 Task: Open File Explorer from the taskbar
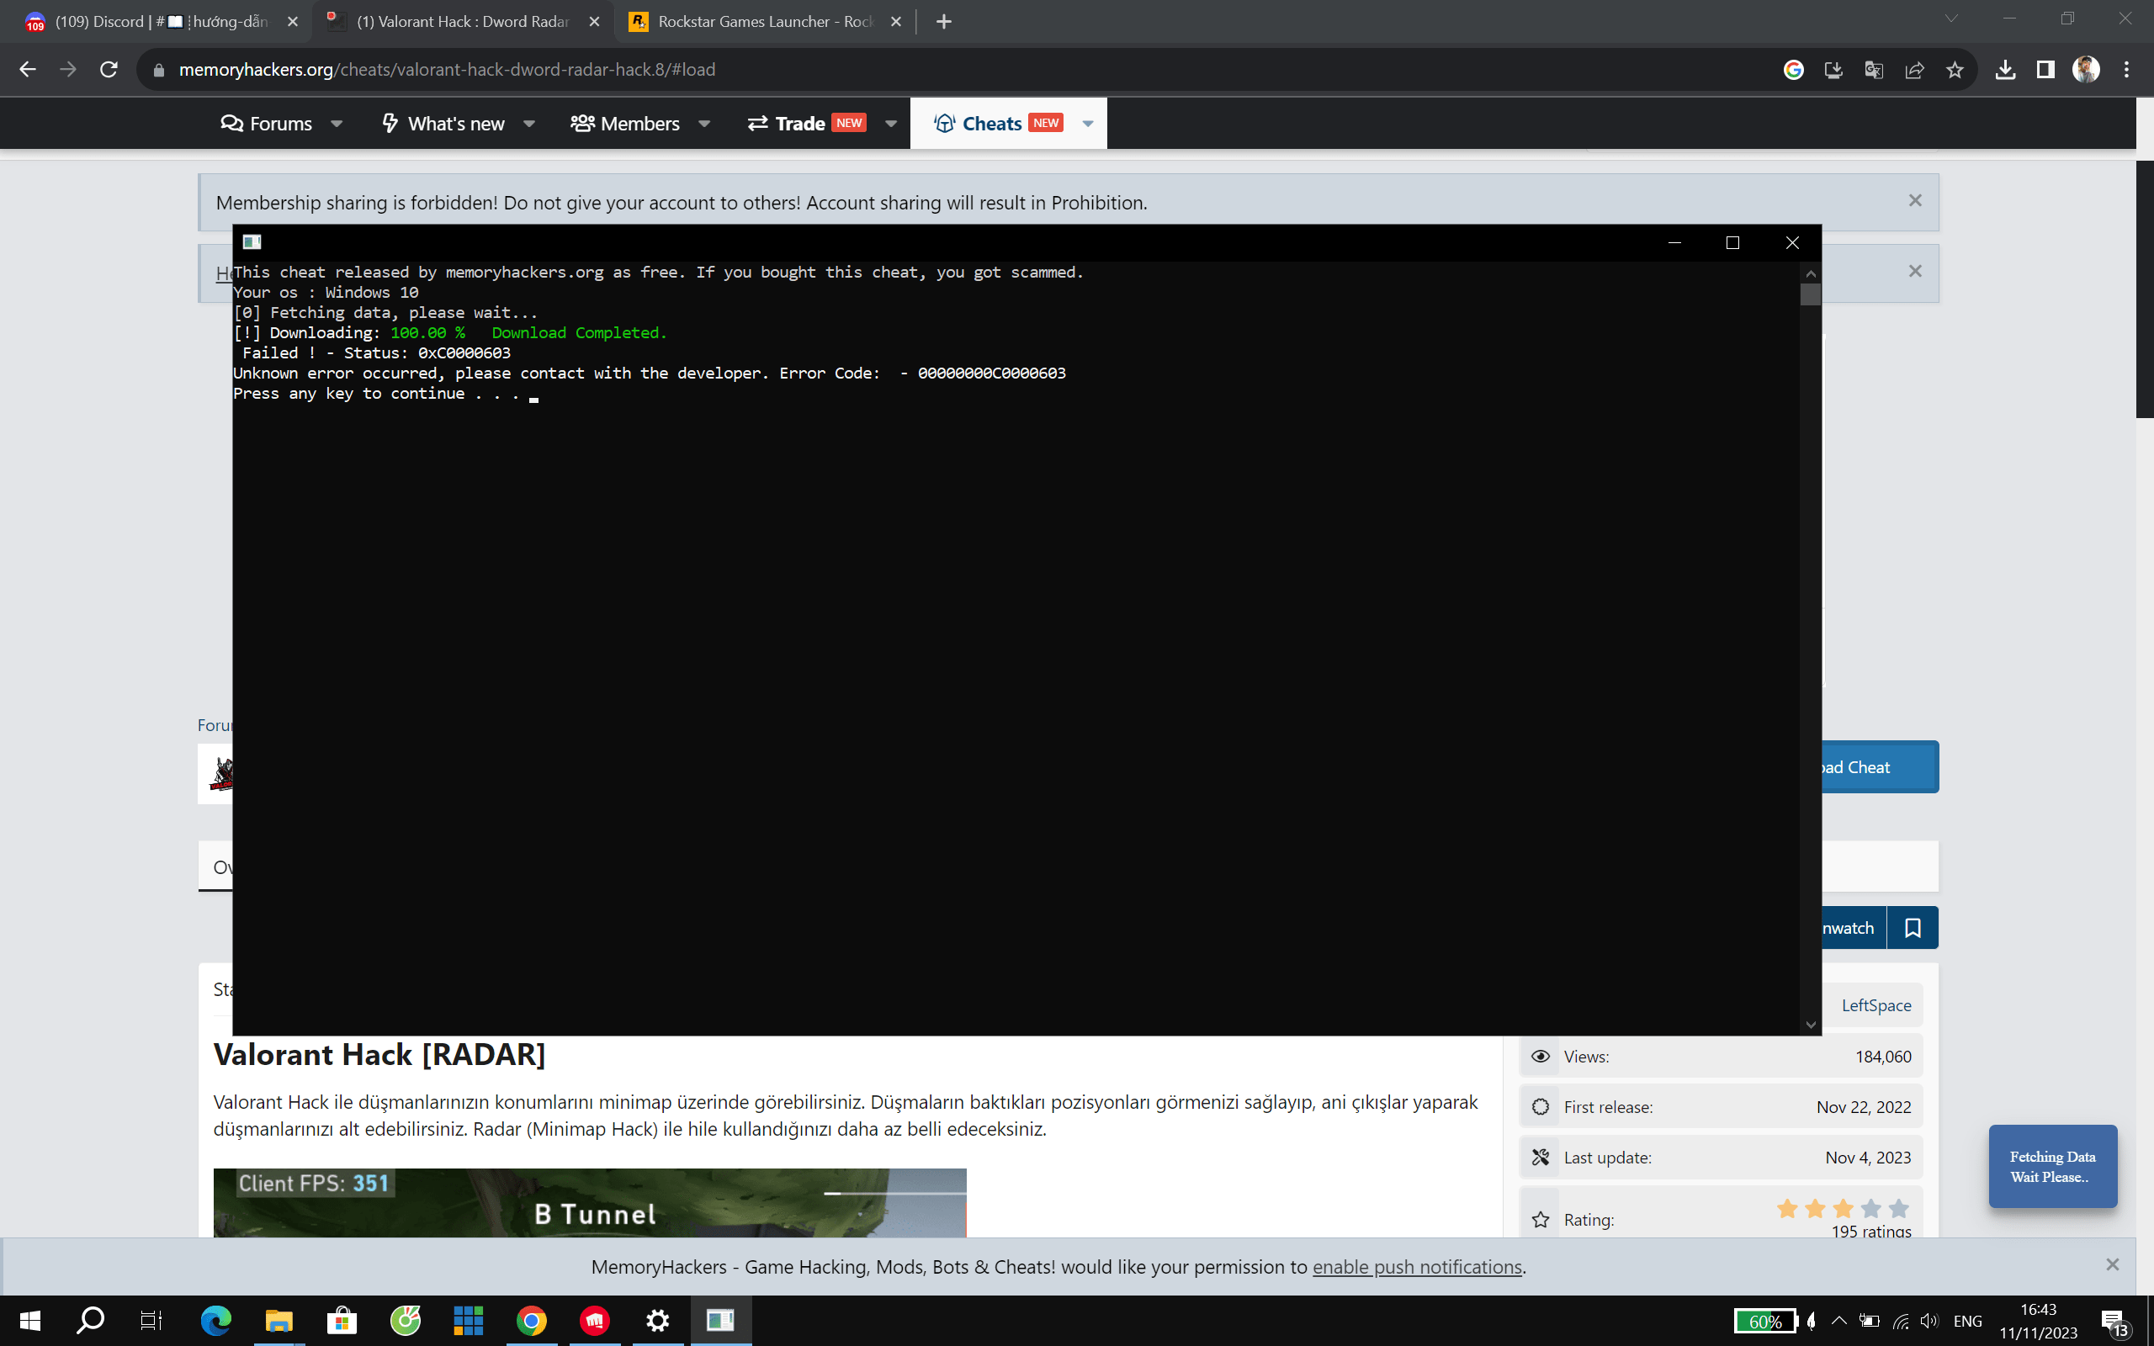tap(279, 1321)
